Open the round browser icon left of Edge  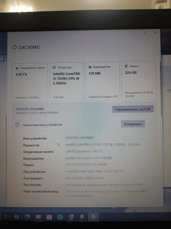[x=17, y=217]
